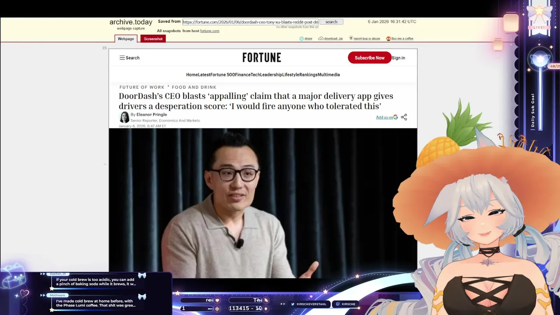The image size is (560, 315).
Task: Open the Eleanor Pringle author link
Action: [x=151, y=115]
